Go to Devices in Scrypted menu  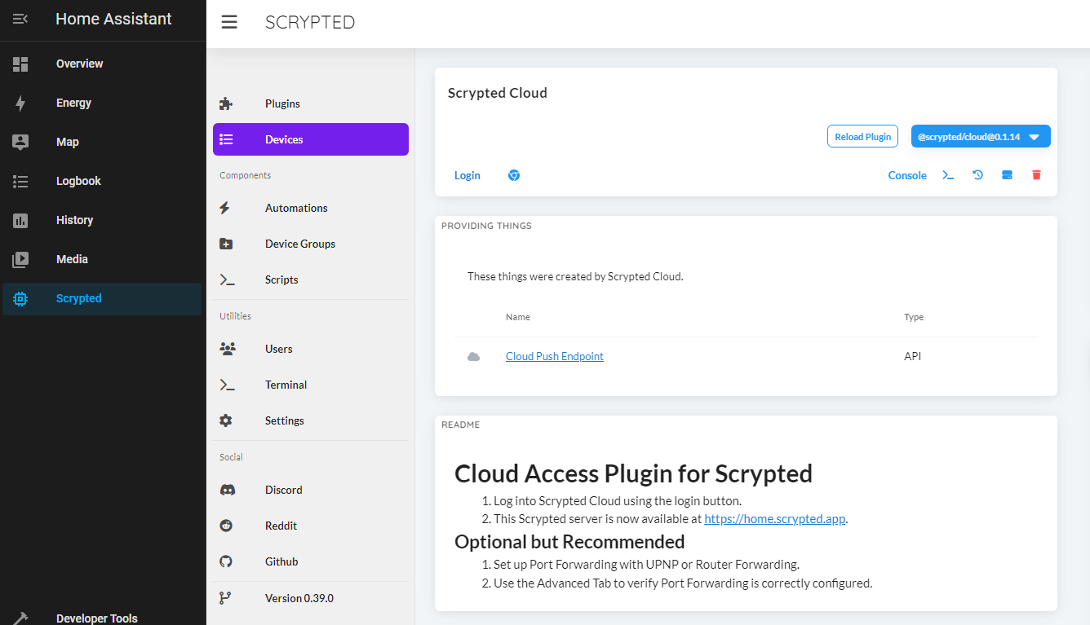(x=311, y=139)
